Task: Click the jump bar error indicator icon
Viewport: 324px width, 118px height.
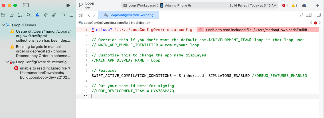Action: tap(315, 23)
